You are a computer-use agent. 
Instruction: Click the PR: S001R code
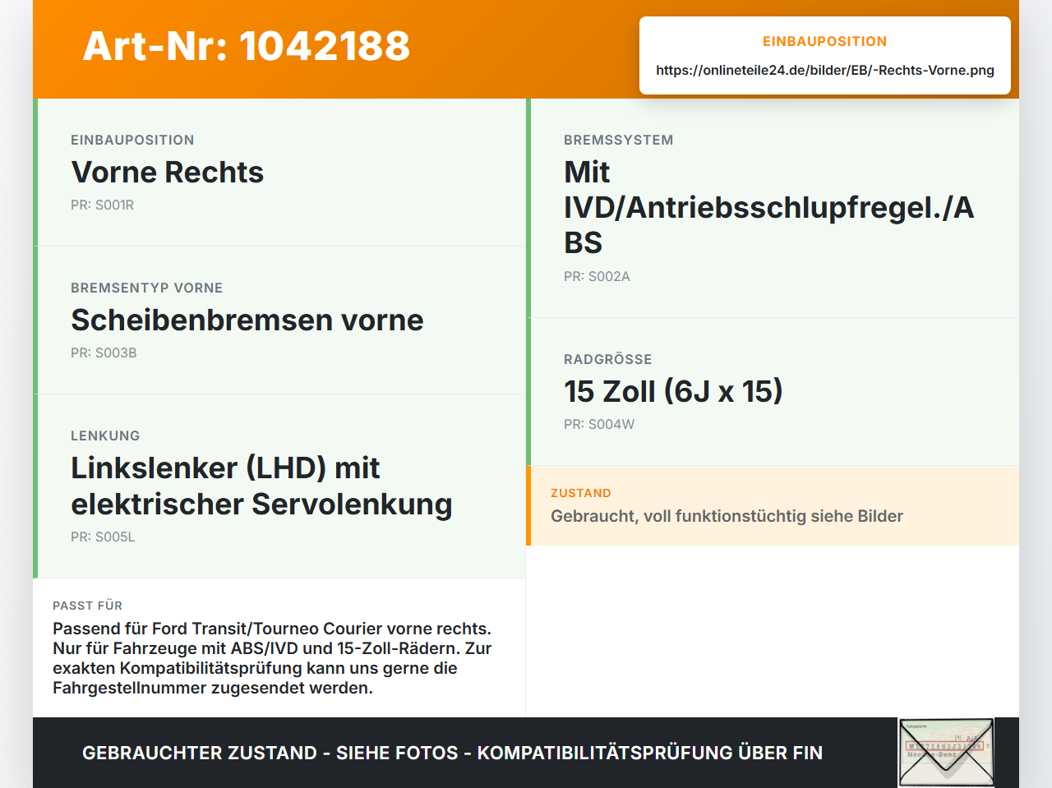pos(102,205)
